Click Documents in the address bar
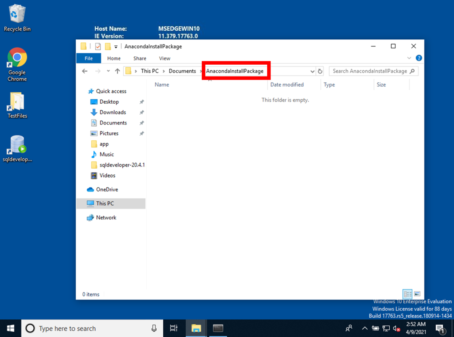The width and height of the screenshot is (454, 337). (182, 71)
